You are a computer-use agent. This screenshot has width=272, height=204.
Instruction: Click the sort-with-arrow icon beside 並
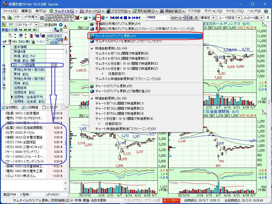coord(57,30)
